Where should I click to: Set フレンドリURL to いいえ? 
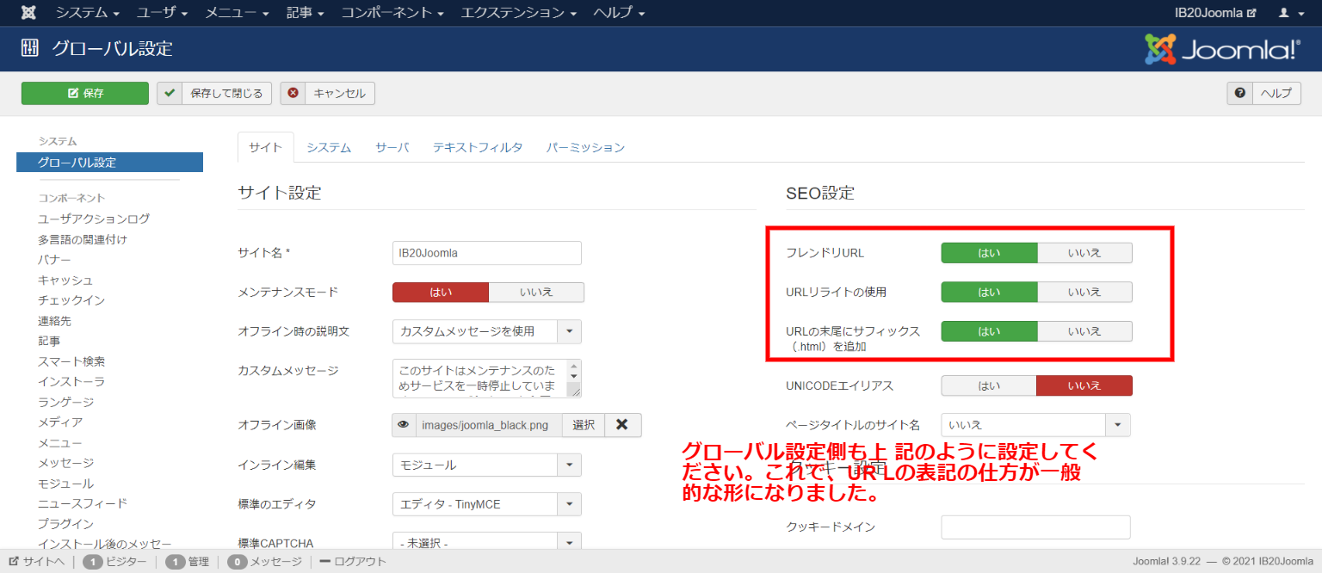pos(1084,253)
